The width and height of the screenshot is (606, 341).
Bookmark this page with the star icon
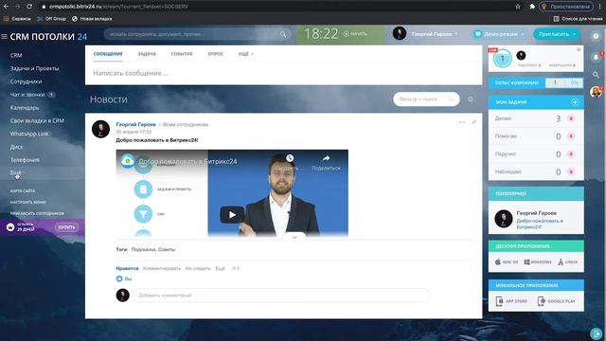point(518,7)
